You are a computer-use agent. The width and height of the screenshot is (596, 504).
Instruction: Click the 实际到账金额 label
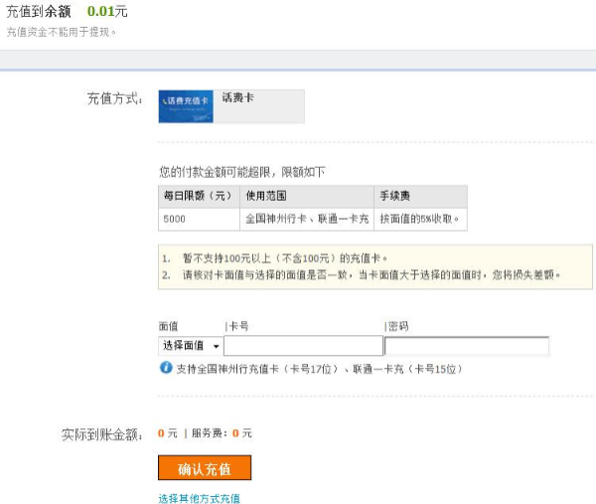[x=102, y=434]
